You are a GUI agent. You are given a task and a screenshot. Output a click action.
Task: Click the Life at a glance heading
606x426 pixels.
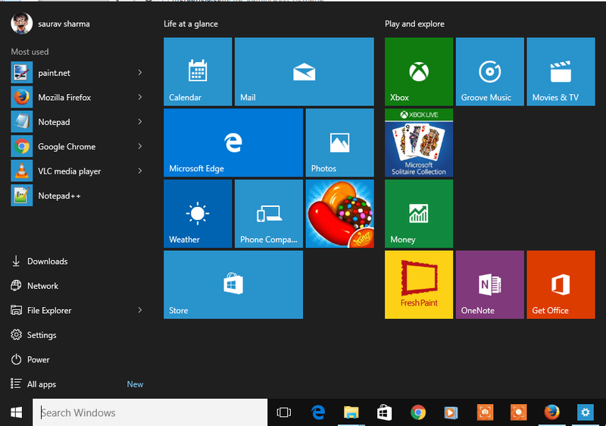tap(191, 24)
